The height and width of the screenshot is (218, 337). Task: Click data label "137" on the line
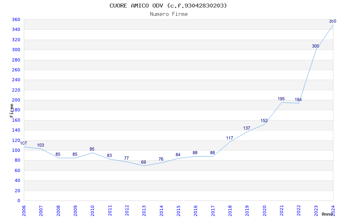pyautogui.click(x=247, y=128)
